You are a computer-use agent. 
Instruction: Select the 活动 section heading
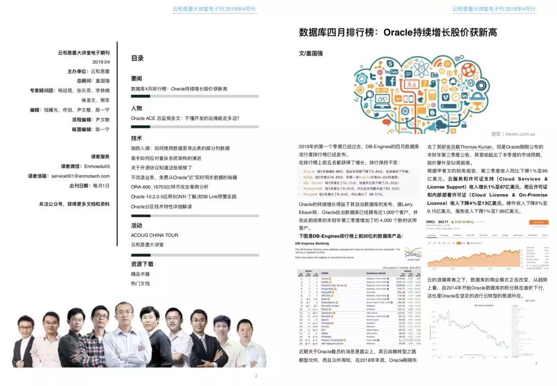point(136,225)
